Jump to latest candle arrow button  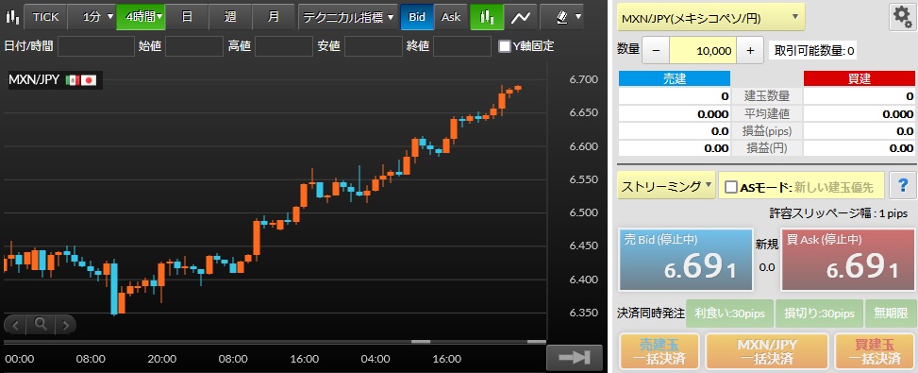[x=575, y=356]
